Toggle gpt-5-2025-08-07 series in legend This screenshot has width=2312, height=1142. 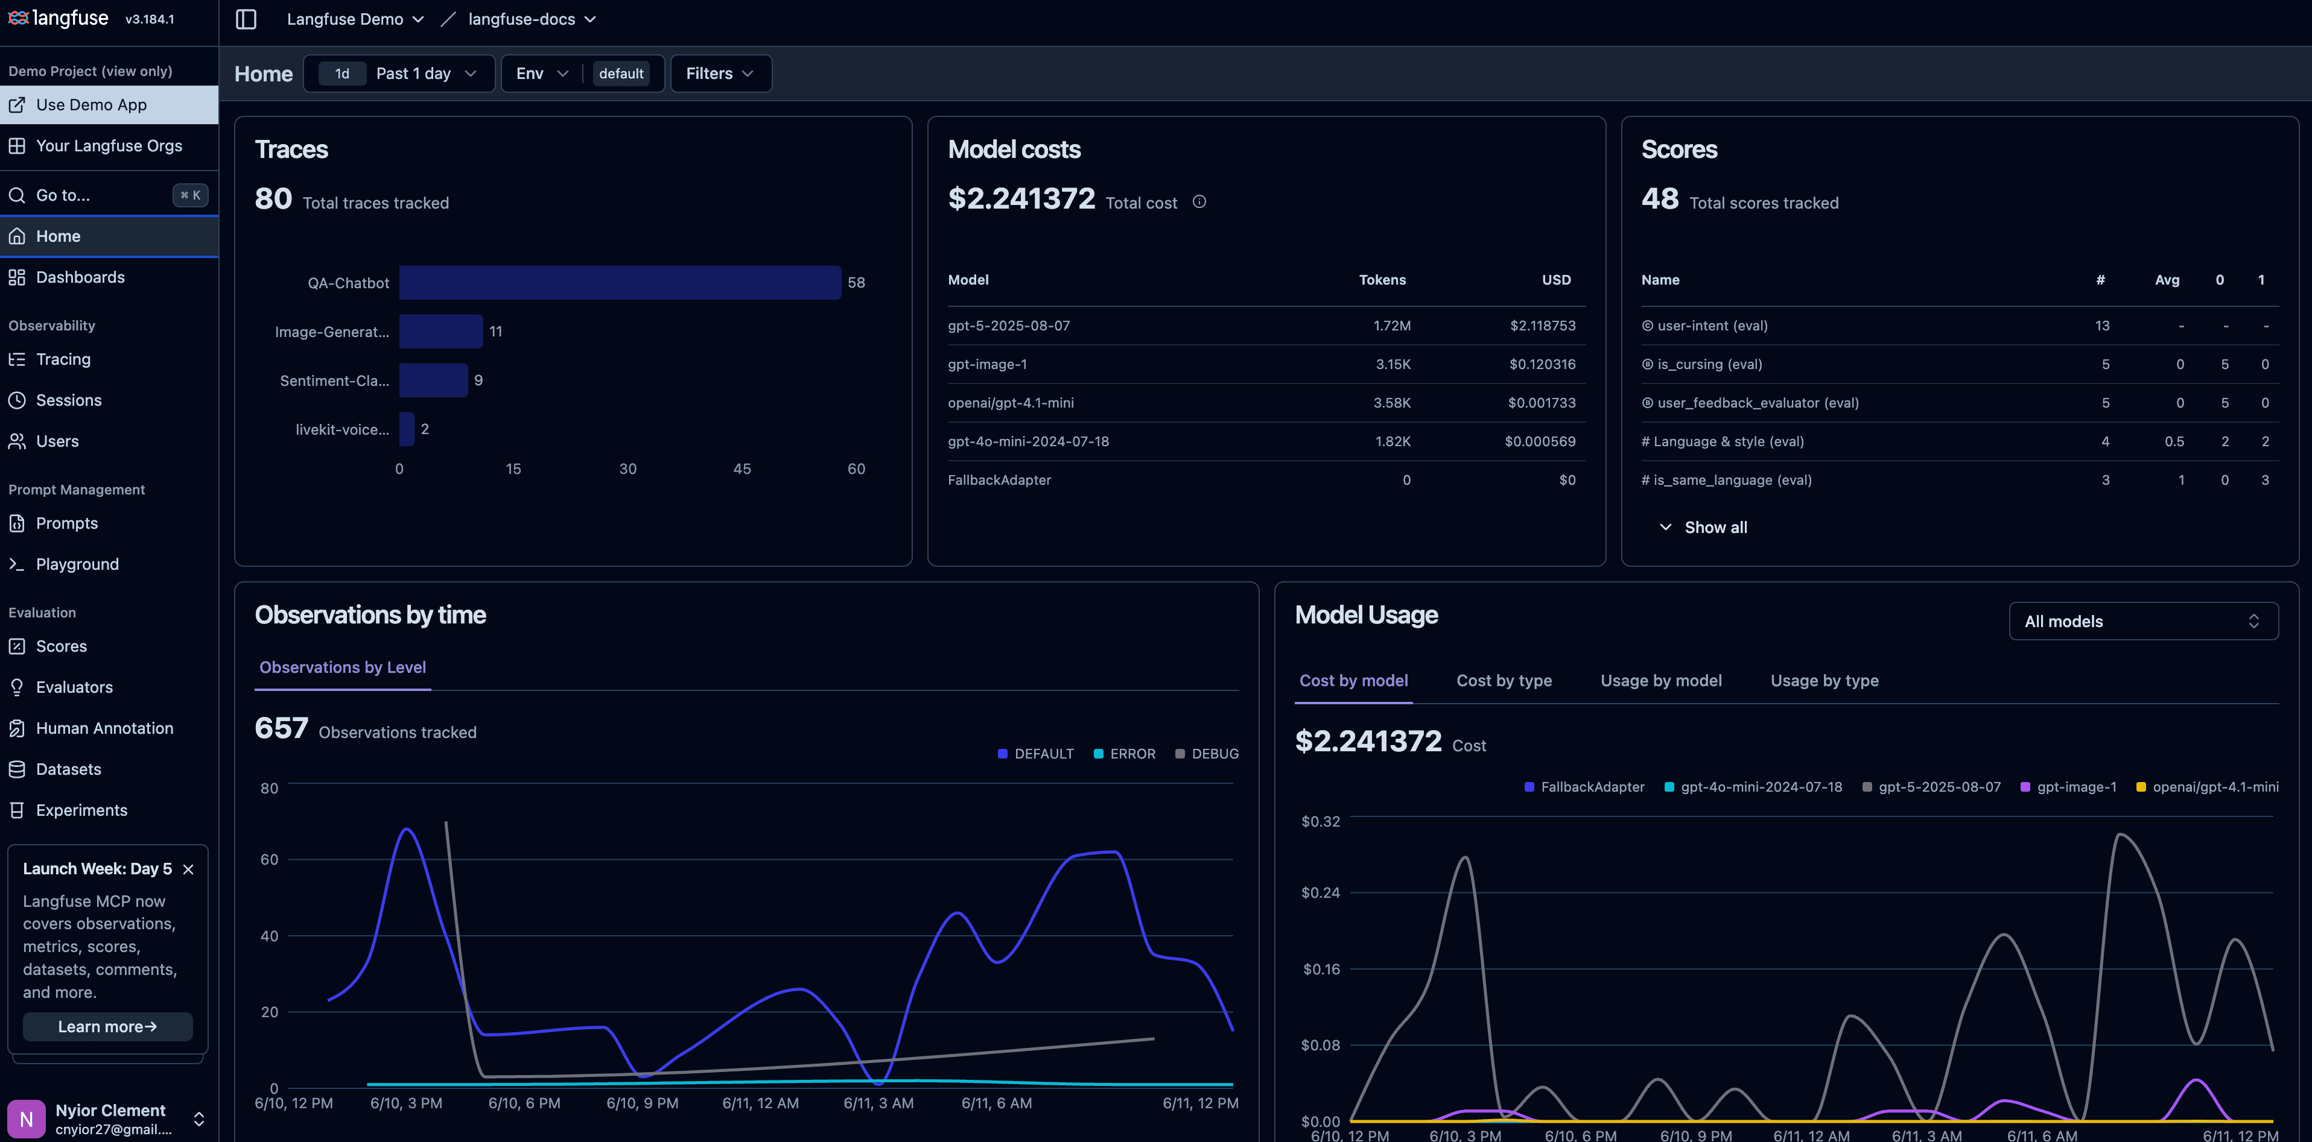[x=1931, y=787]
